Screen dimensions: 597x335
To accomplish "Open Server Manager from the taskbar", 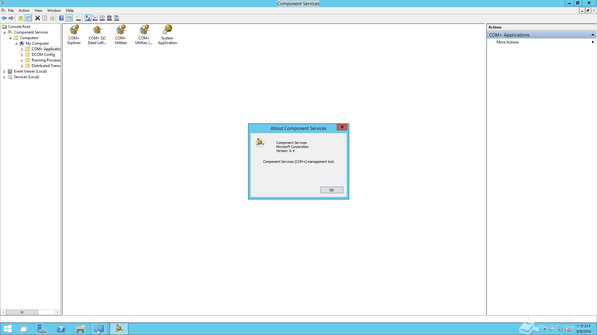I will (x=42, y=329).
